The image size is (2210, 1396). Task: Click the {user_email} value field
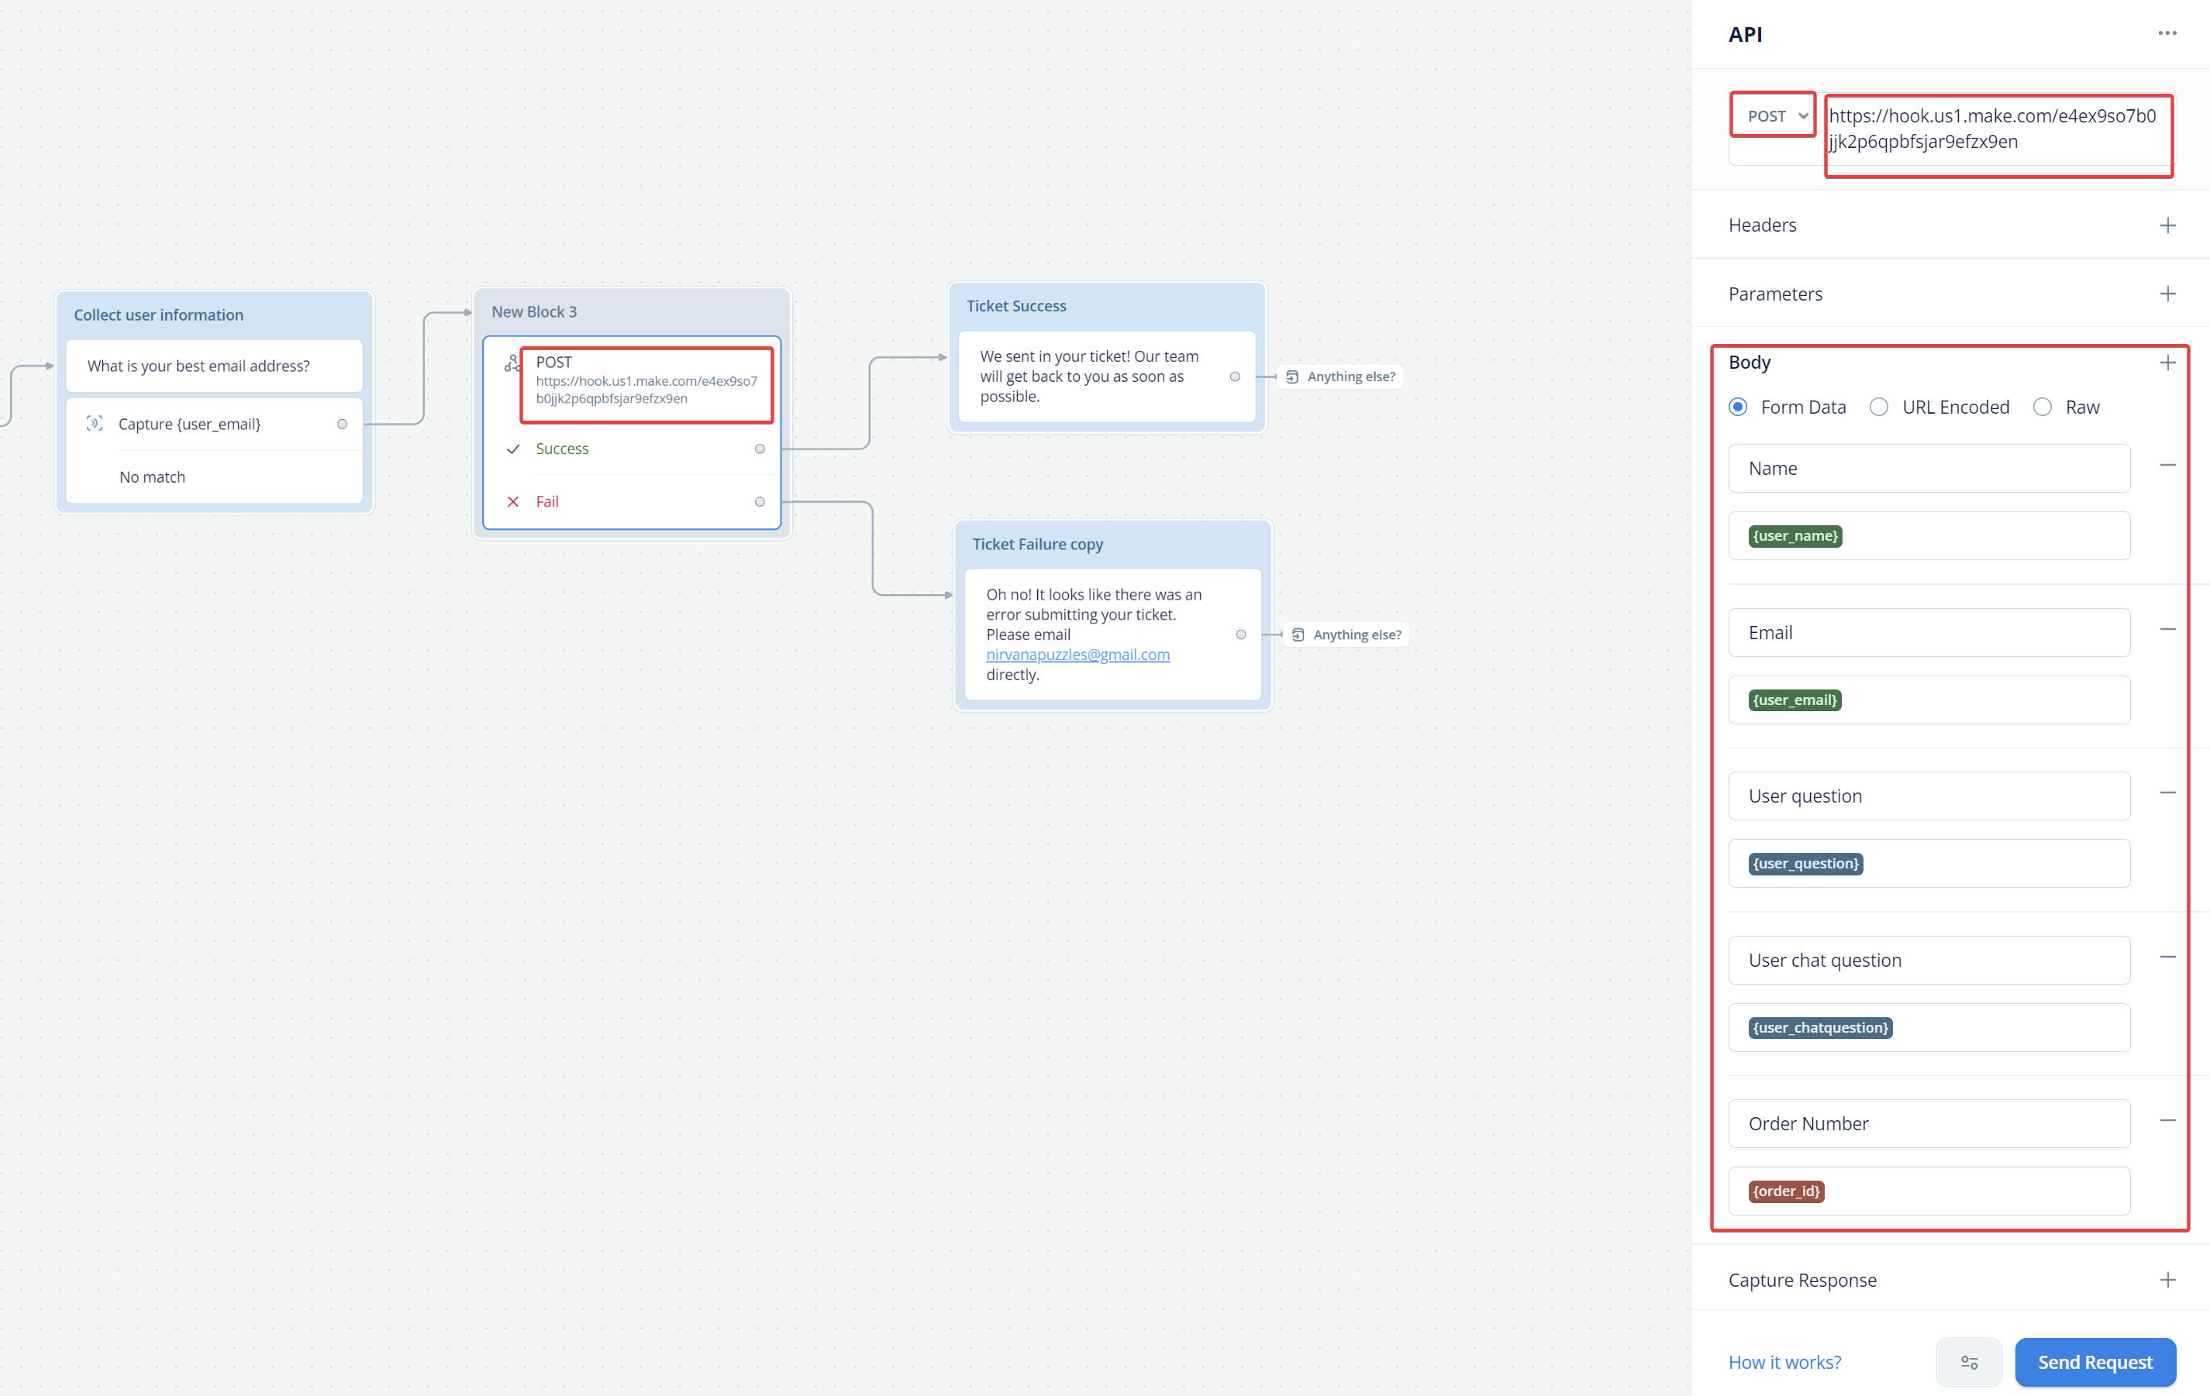1929,701
